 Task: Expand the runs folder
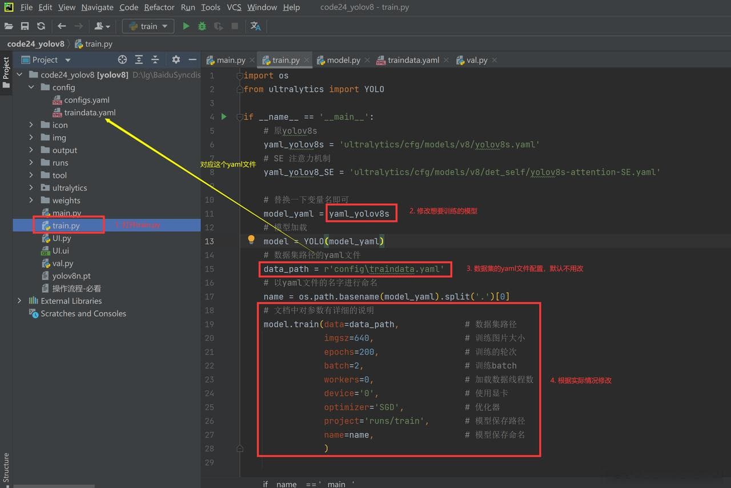pos(31,163)
